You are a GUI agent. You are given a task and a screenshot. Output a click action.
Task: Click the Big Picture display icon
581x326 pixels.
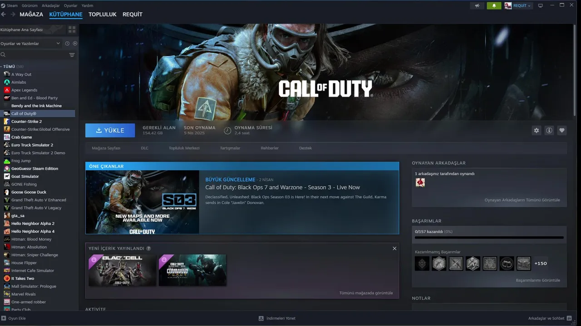point(540,5)
